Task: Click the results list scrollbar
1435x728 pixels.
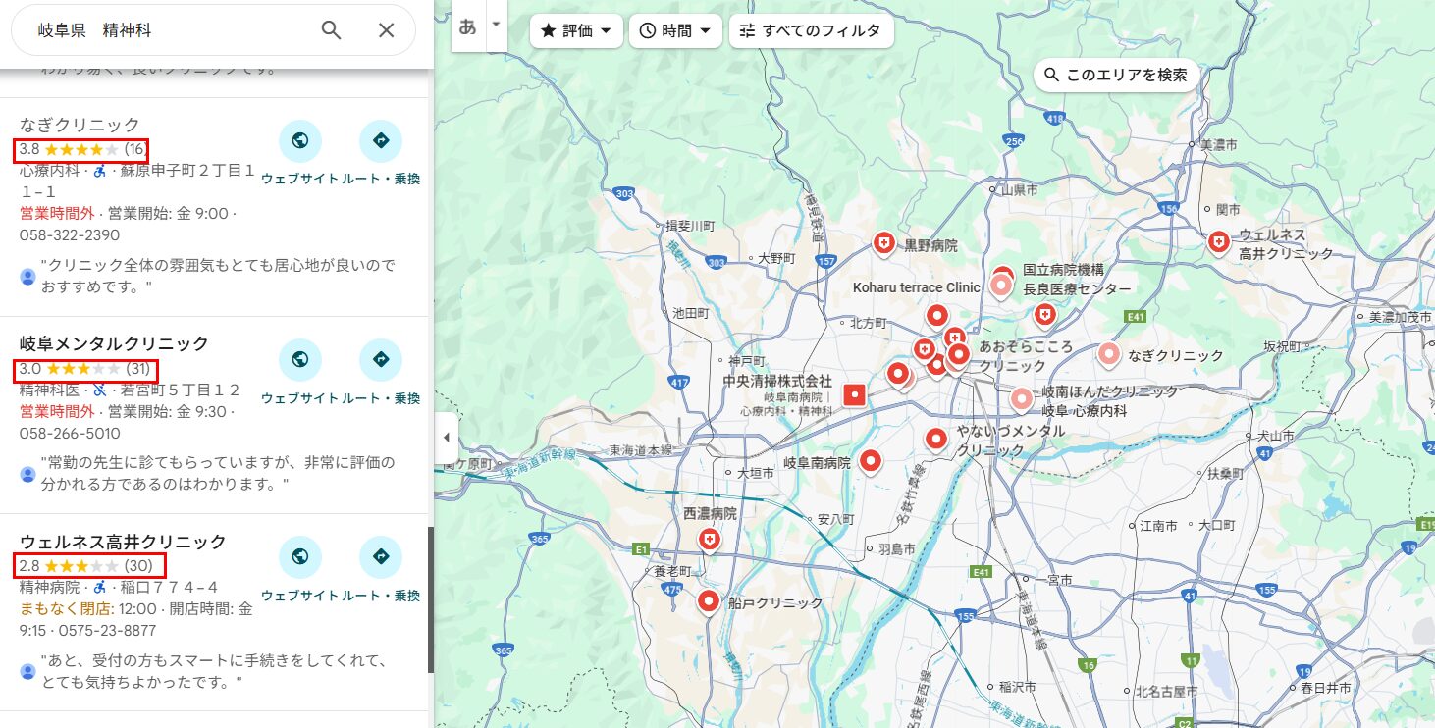Action: pyautogui.click(x=430, y=599)
